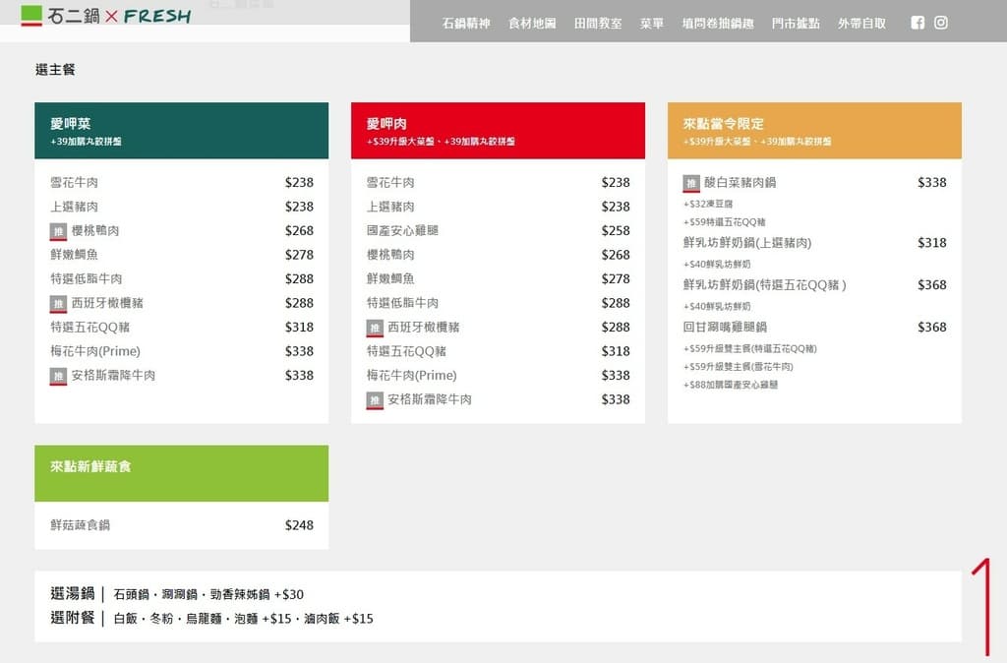Click recommend badge beside 西班牙橄欖豬 in 愛呷菜
Image resolution: width=1007 pixels, height=663 pixels.
pyautogui.click(x=58, y=304)
